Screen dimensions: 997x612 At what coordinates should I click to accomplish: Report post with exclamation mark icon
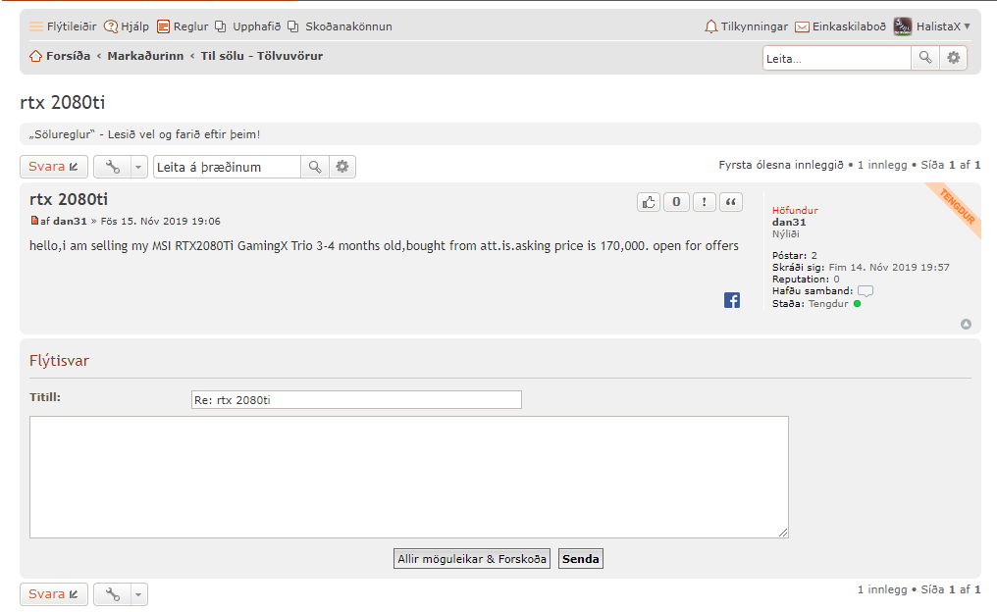coord(704,202)
